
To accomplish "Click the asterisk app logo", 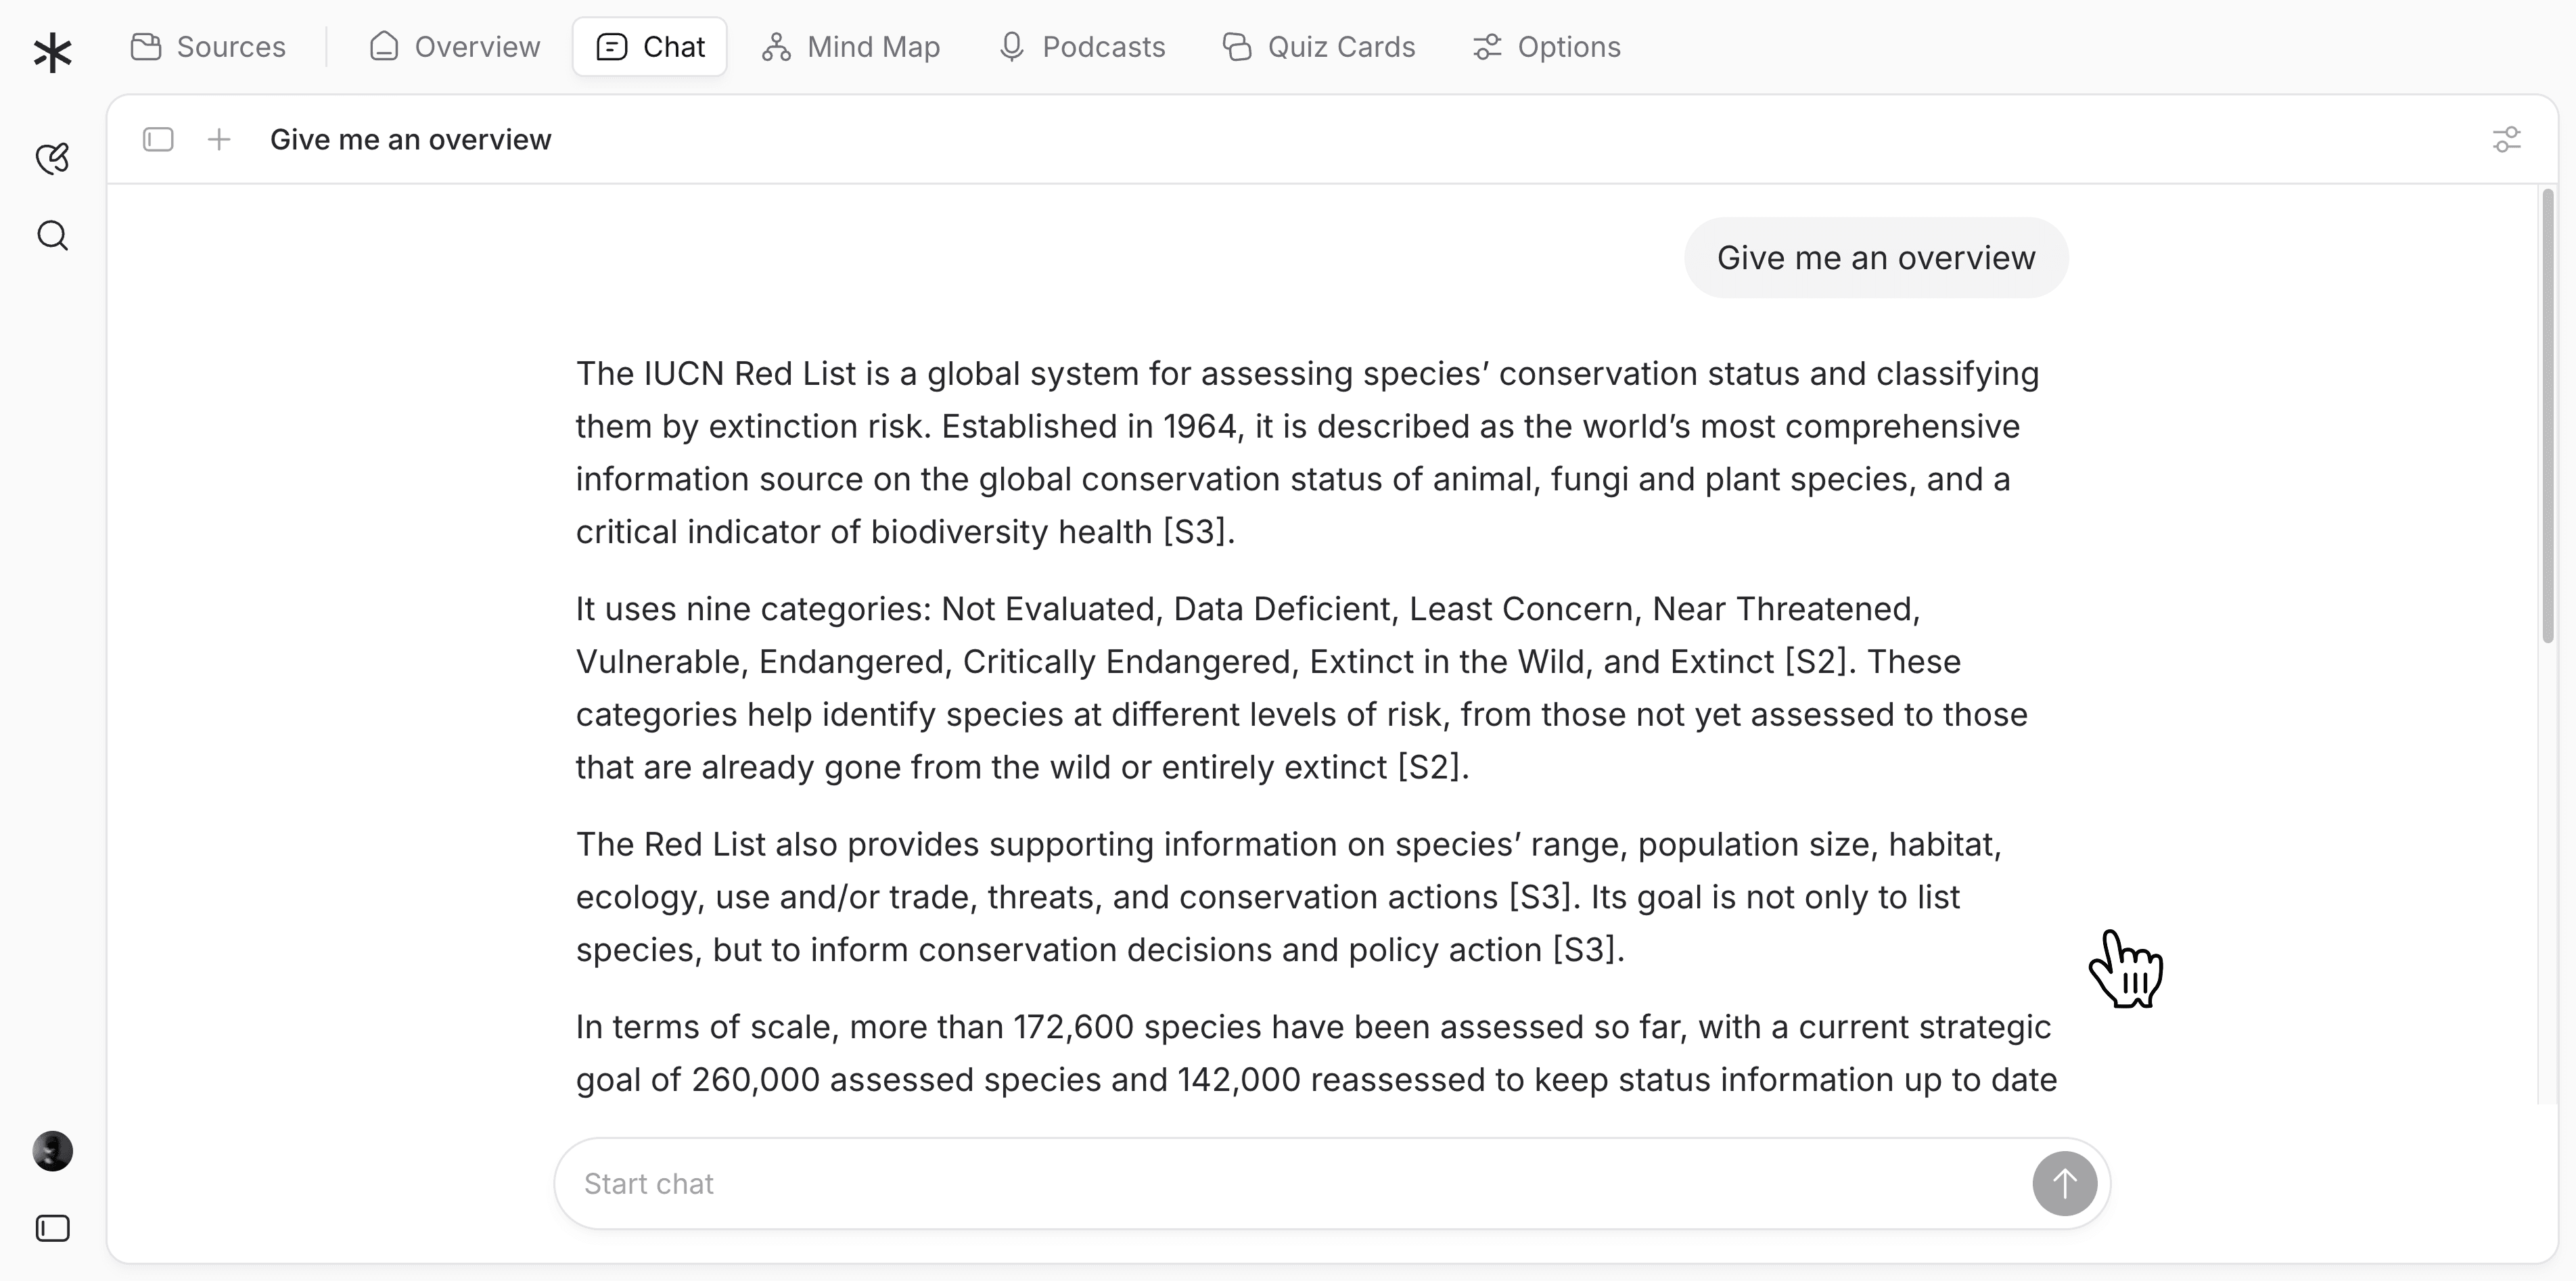I will point(52,52).
